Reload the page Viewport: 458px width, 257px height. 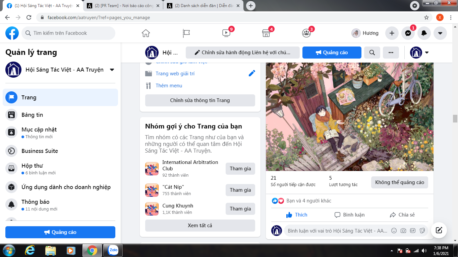29,17
